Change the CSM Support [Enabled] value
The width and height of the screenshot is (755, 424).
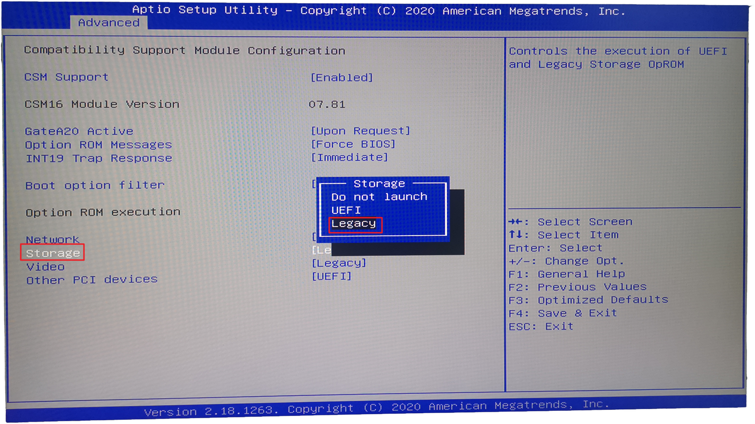(342, 77)
